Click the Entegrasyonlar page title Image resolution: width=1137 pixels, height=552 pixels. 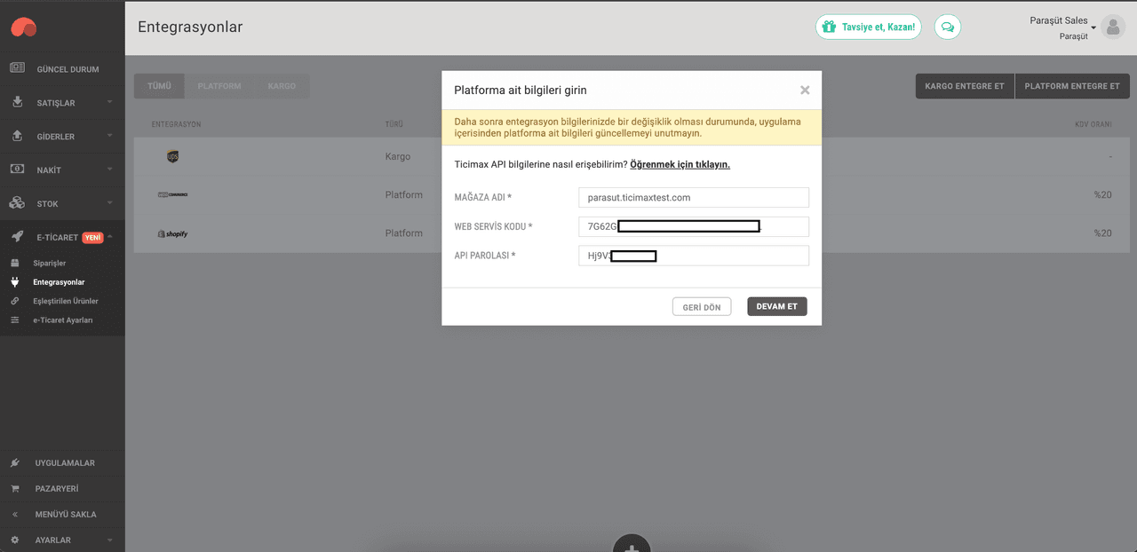pyautogui.click(x=190, y=27)
